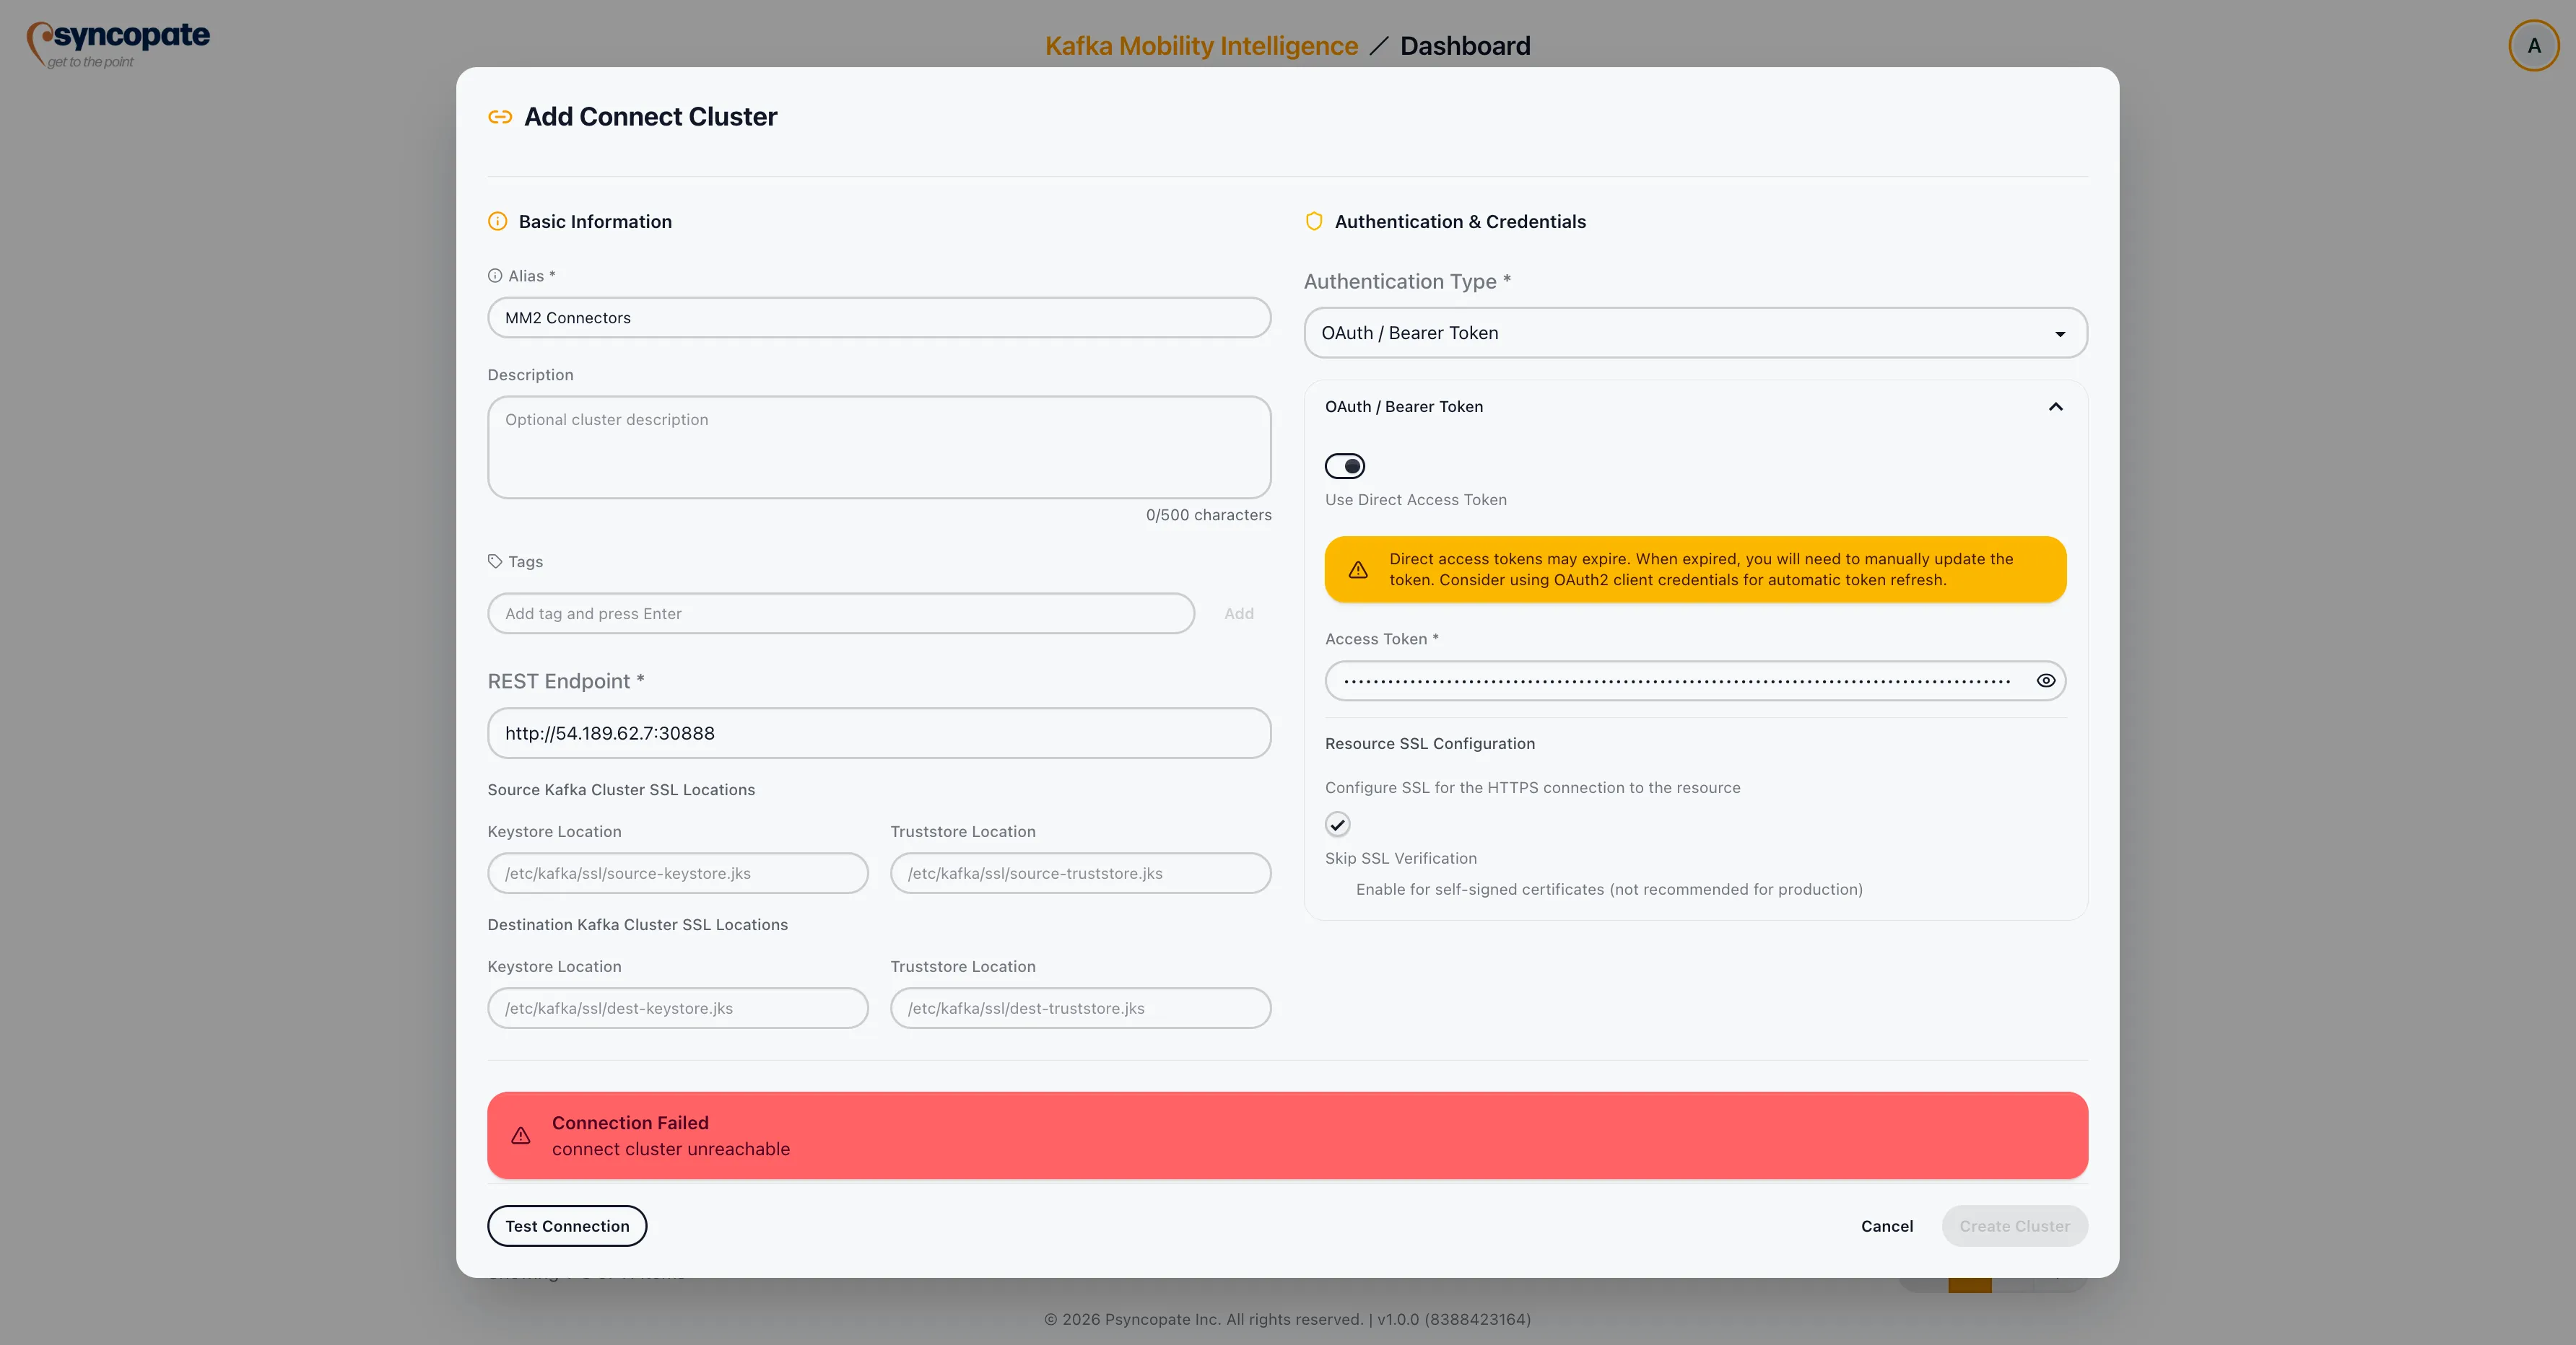This screenshot has width=2576, height=1345.
Task: Cancel the Add Connect Cluster dialog
Action: click(x=1887, y=1226)
